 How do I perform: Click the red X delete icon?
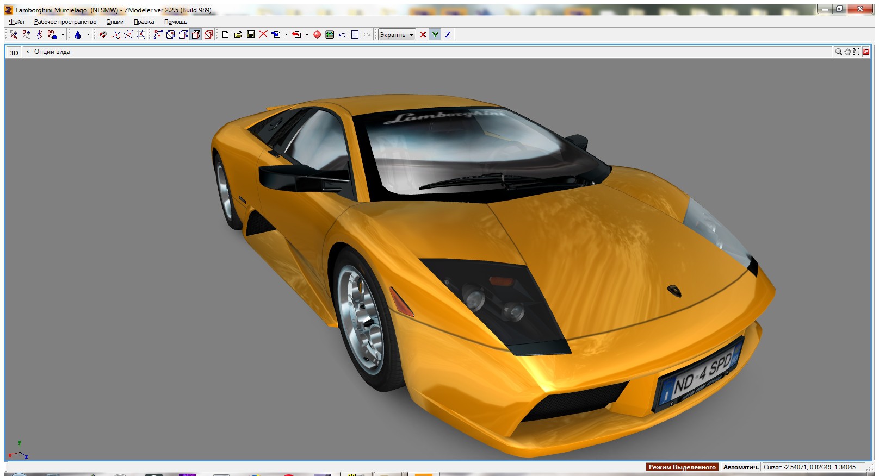[263, 34]
